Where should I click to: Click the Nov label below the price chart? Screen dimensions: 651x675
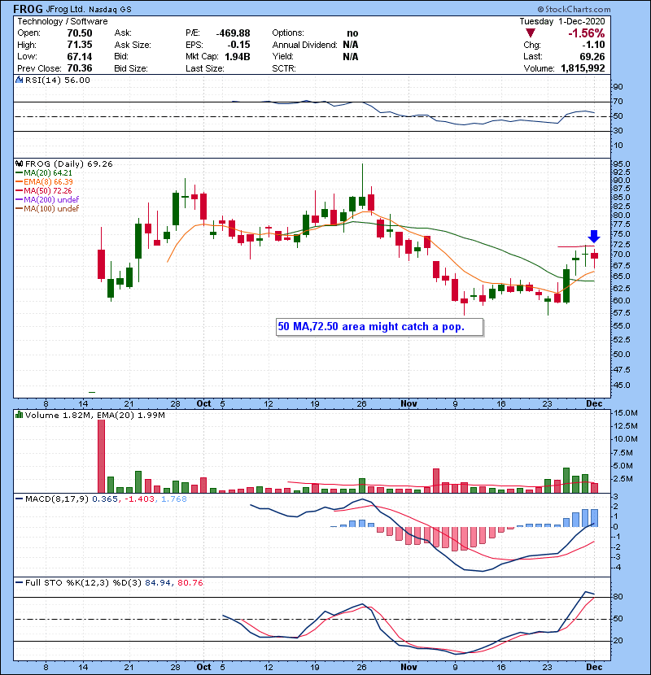tap(409, 404)
